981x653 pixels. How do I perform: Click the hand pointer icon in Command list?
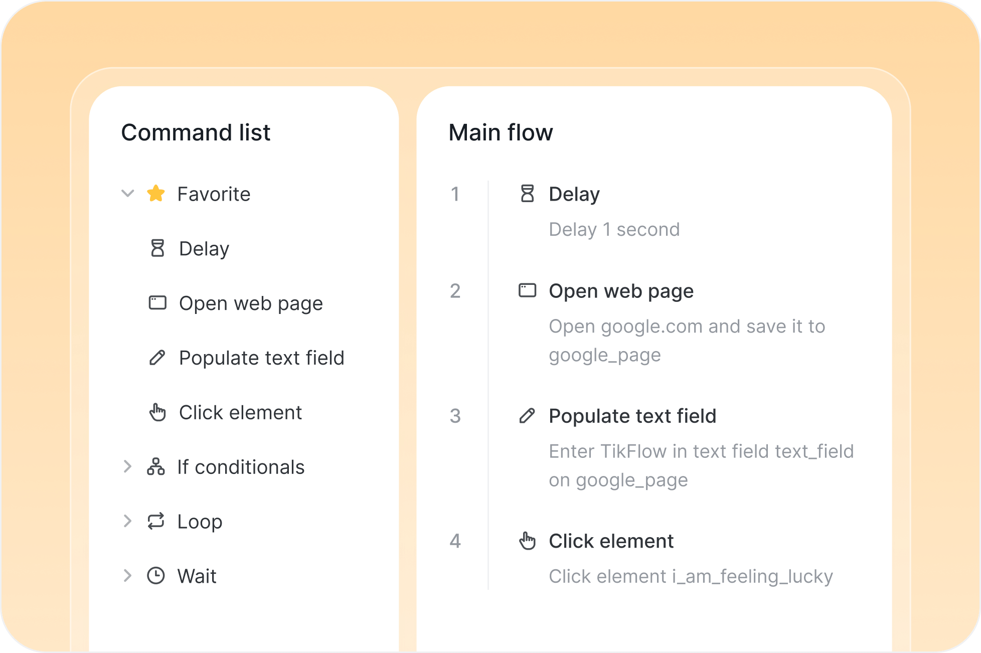click(157, 412)
